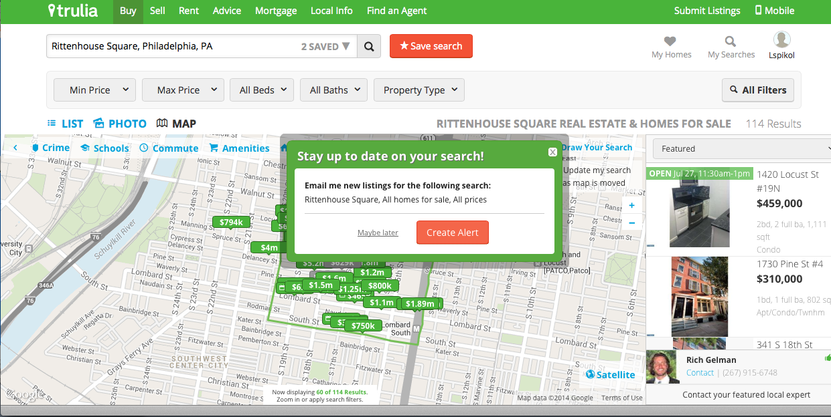Click the $800k map price marker

pyautogui.click(x=380, y=285)
